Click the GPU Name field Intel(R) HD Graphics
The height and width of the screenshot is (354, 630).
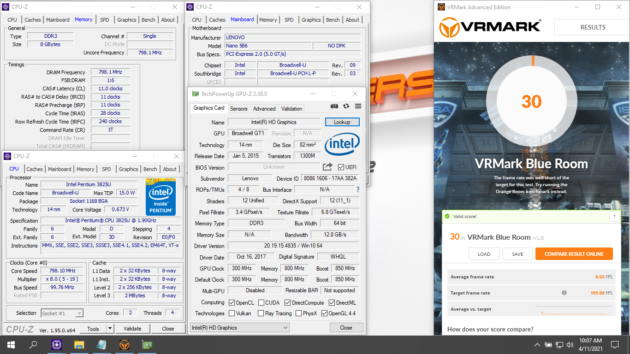[x=274, y=122]
